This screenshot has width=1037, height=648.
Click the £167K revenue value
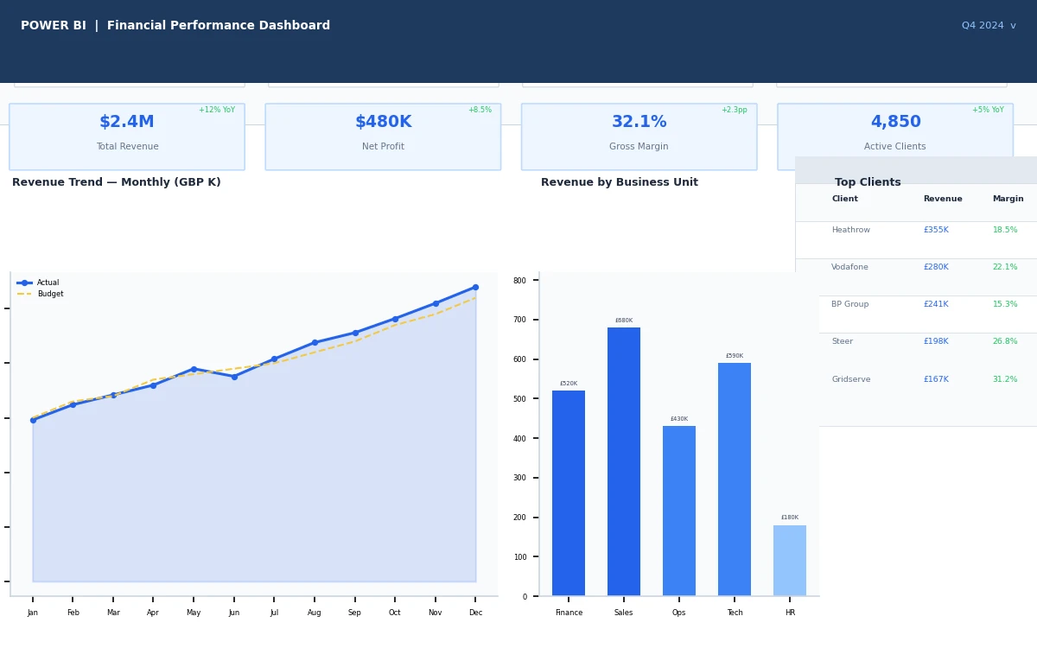[x=936, y=379]
